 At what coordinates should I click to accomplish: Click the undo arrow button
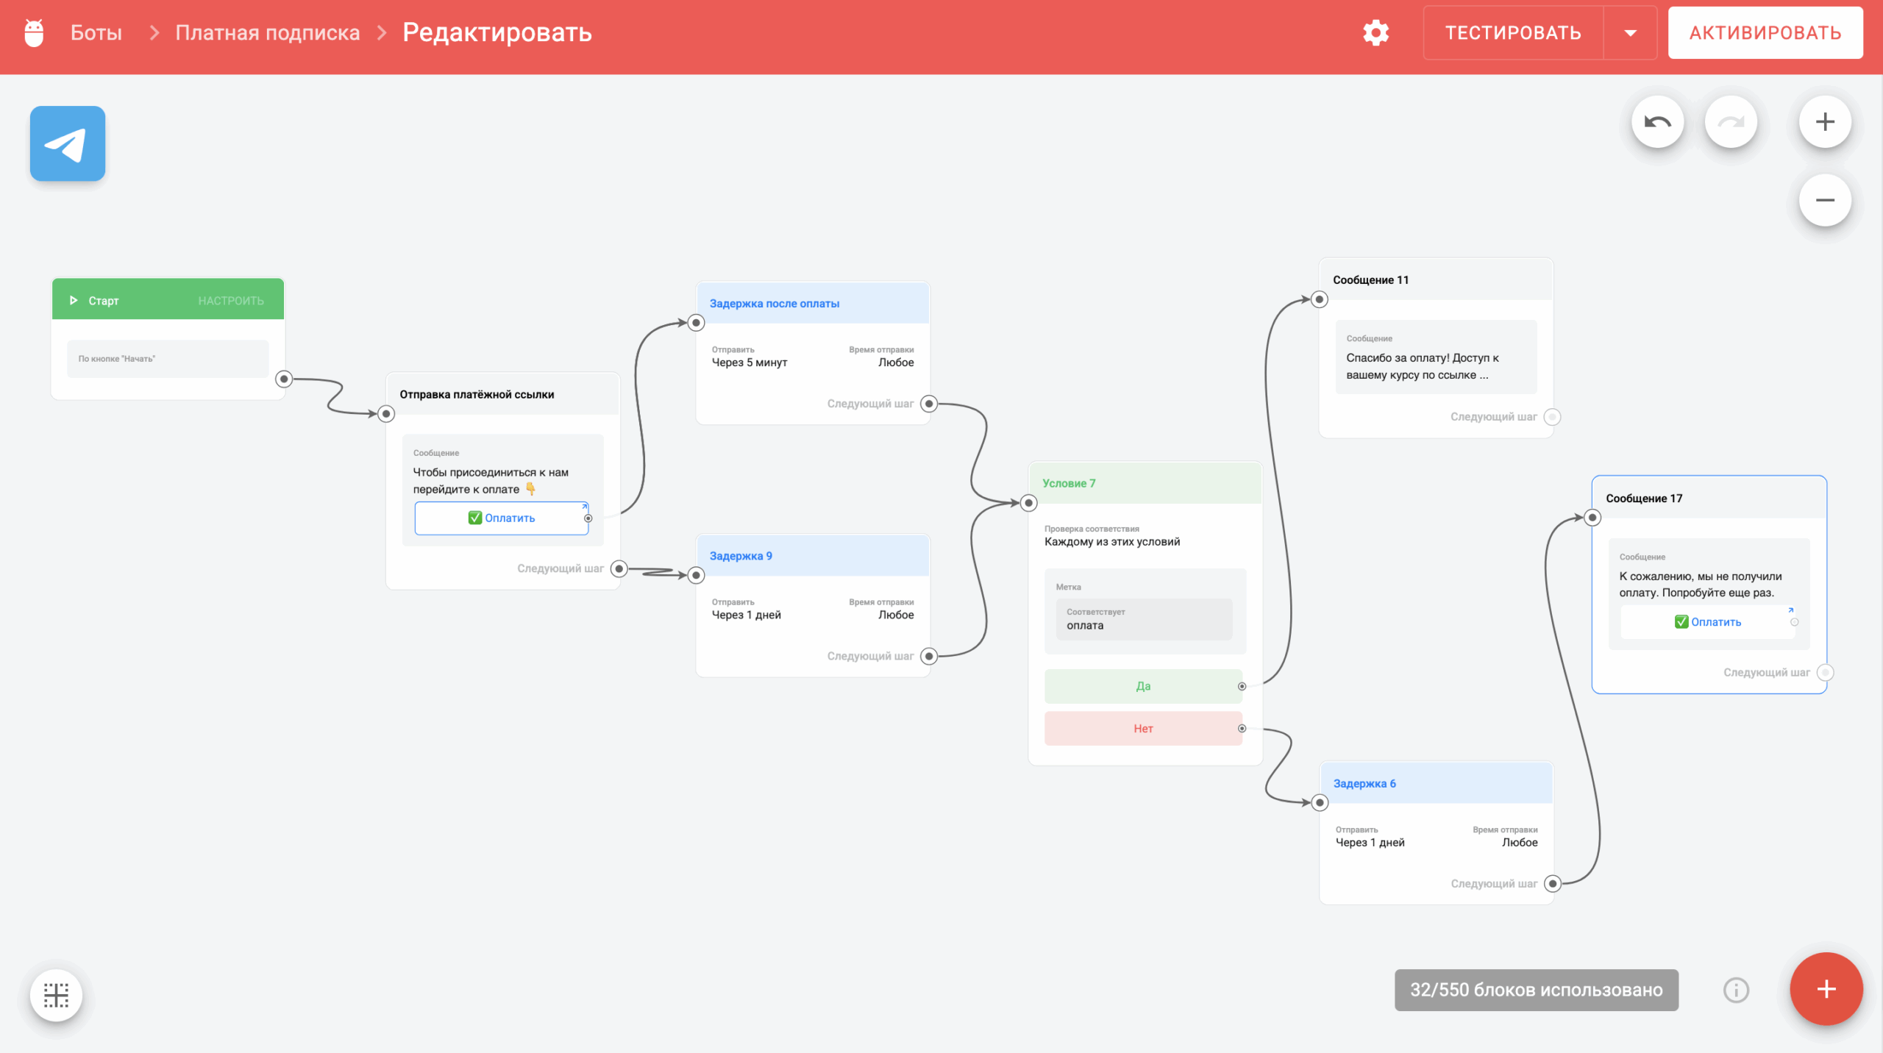(x=1657, y=121)
